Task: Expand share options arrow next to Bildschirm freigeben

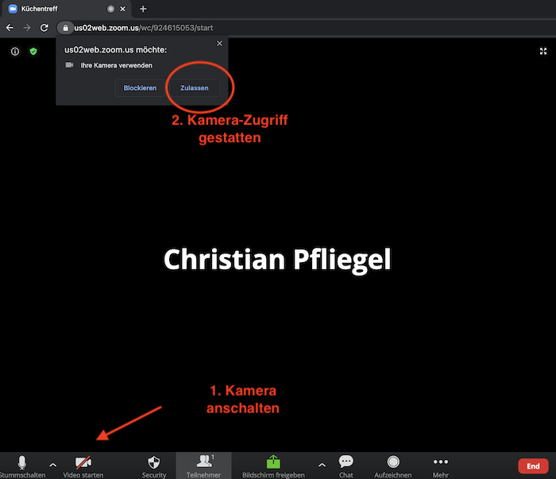Action: [x=322, y=464]
